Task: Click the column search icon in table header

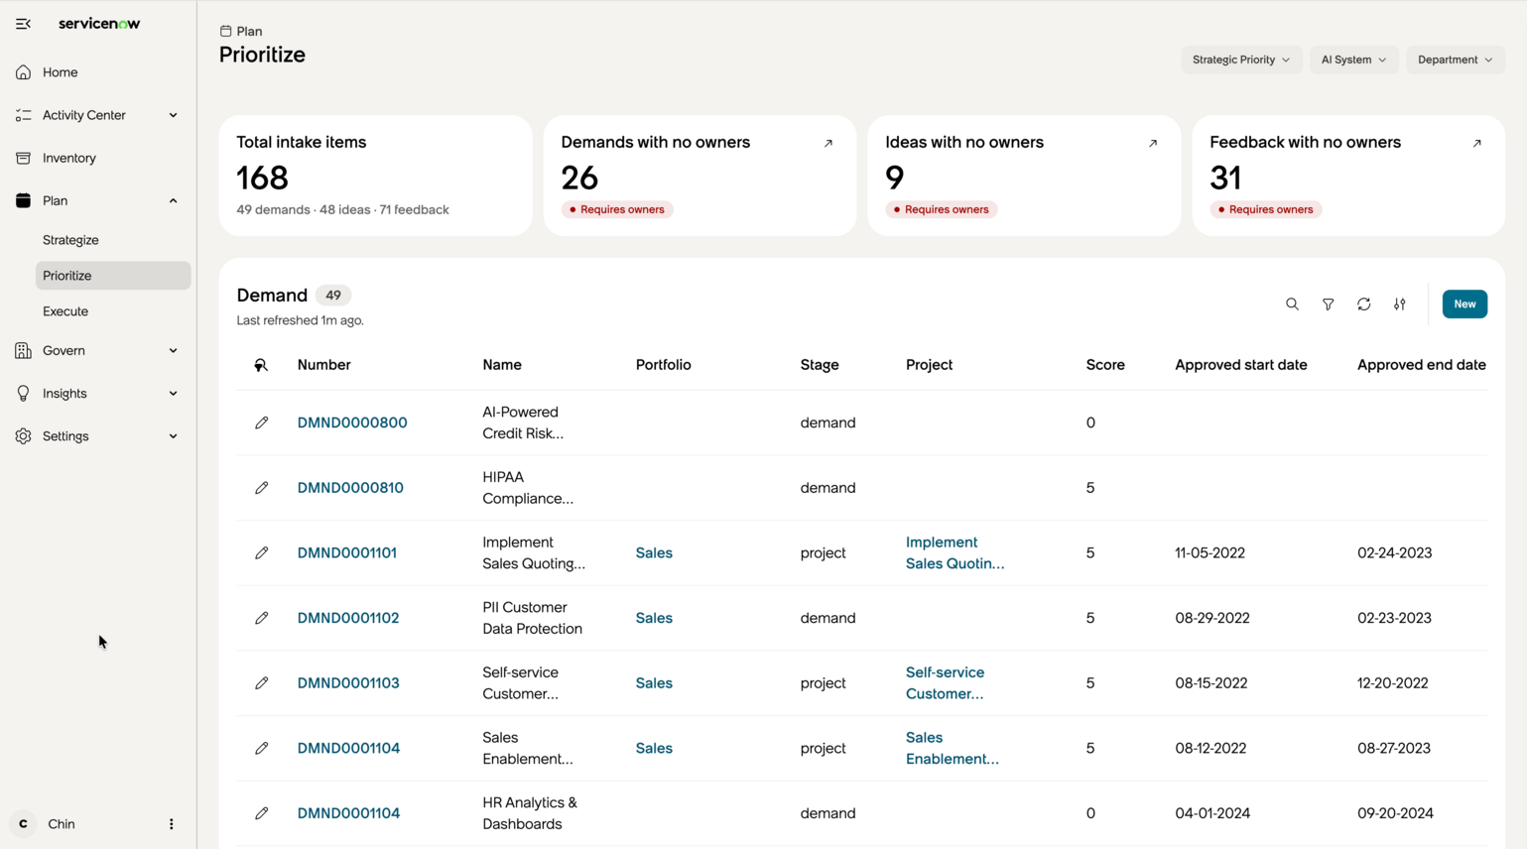Action: (261, 365)
